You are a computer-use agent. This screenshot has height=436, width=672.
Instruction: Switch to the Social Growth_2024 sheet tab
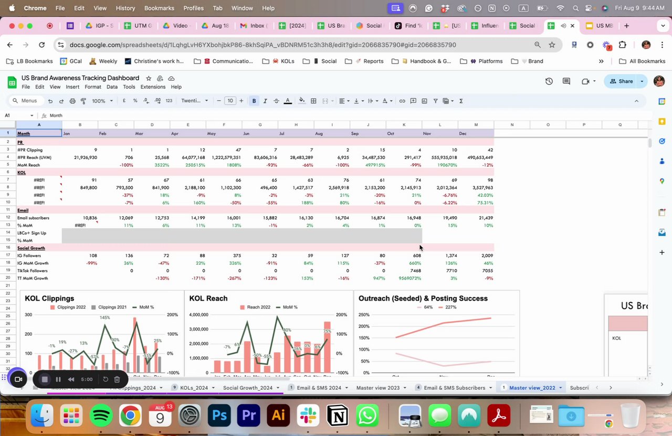click(x=248, y=388)
